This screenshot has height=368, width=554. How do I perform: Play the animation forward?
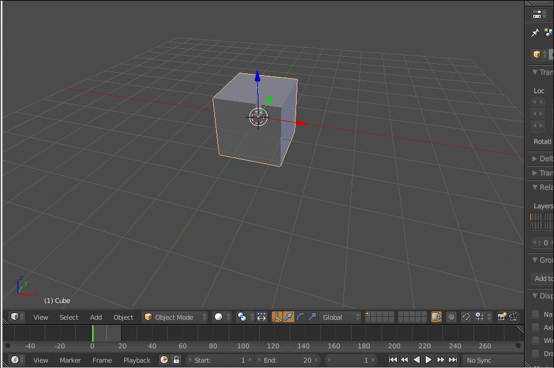429,360
